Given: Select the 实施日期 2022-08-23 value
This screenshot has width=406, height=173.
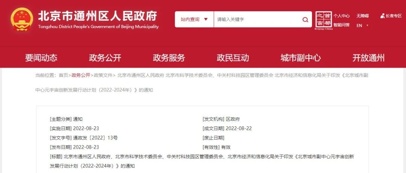Looking at the screenshot, I should [86, 129].
